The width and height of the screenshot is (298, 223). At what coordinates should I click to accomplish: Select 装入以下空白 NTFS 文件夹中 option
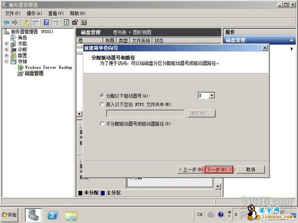click(x=102, y=104)
